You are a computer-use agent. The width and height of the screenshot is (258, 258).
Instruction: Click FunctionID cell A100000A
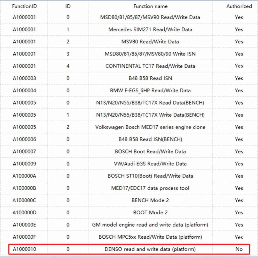point(24,176)
